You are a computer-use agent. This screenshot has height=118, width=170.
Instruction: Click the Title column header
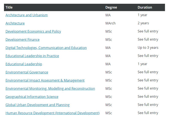click(x=9, y=7)
